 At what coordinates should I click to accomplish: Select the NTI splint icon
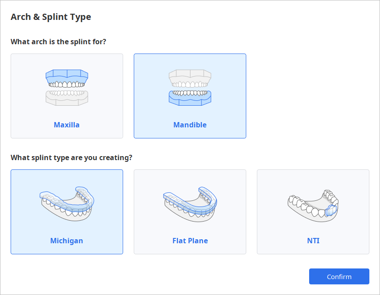(x=313, y=203)
